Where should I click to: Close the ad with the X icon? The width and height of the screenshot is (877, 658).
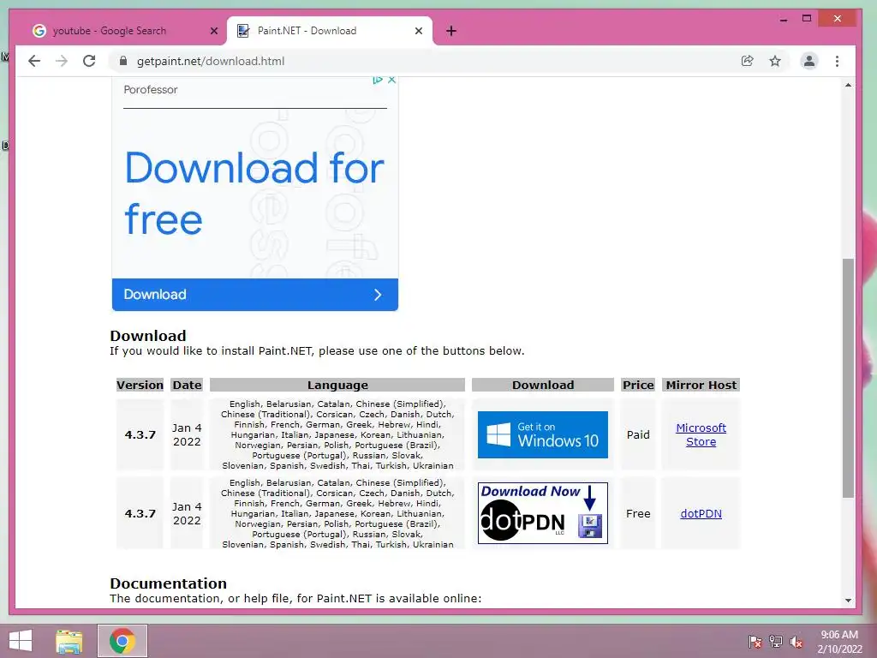click(x=391, y=80)
